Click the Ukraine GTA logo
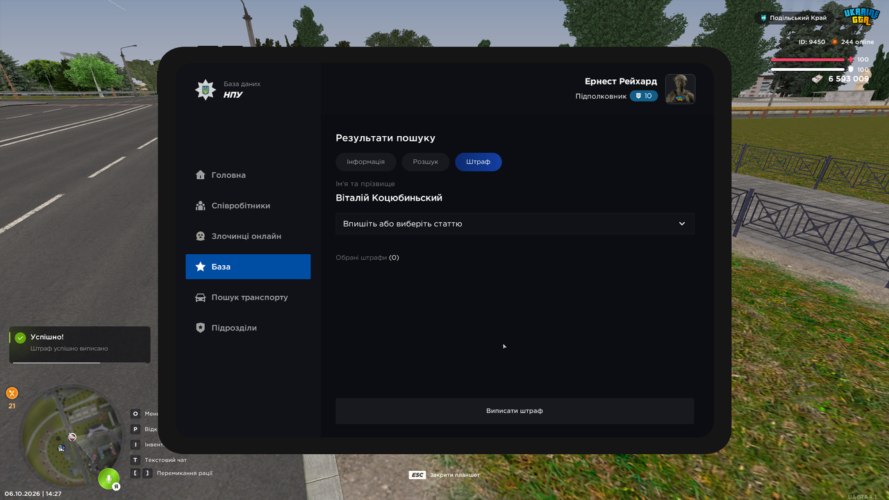The width and height of the screenshot is (889, 500). pyautogui.click(x=861, y=16)
